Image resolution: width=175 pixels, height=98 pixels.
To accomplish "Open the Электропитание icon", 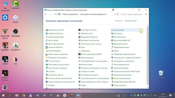I will click(x=112, y=85).
